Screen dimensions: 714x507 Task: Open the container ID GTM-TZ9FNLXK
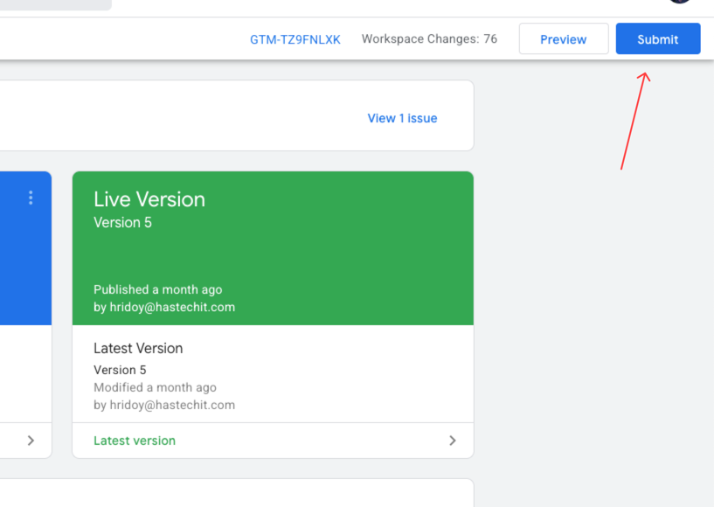(295, 38)
